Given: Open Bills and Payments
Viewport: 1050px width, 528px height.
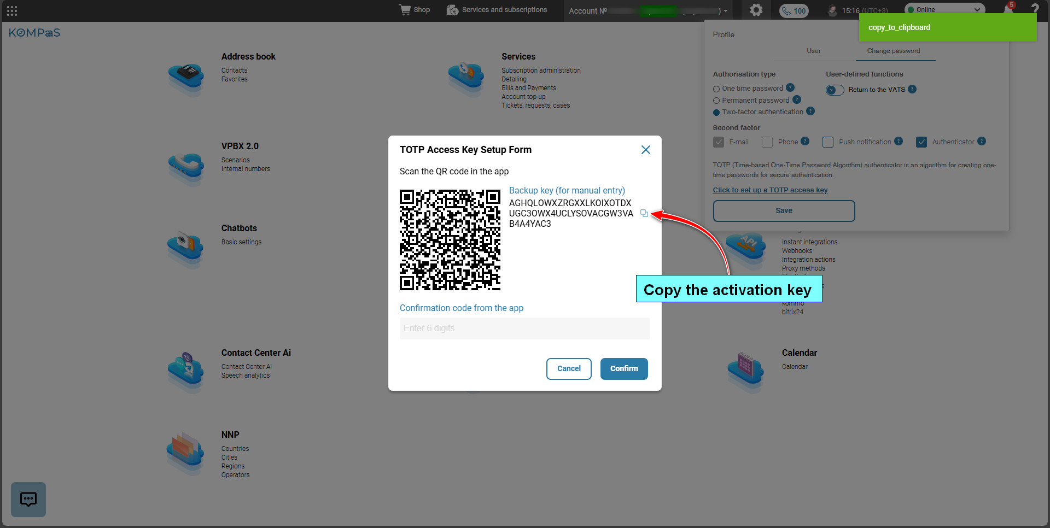Looking at the screenshot, I should 529,88.
